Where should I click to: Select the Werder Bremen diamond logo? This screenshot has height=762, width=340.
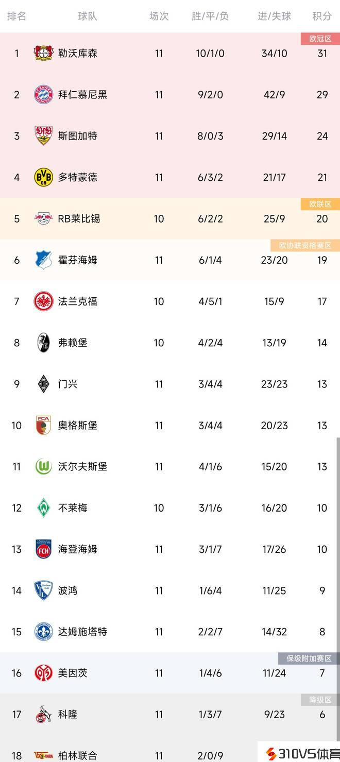coord(44,508)
